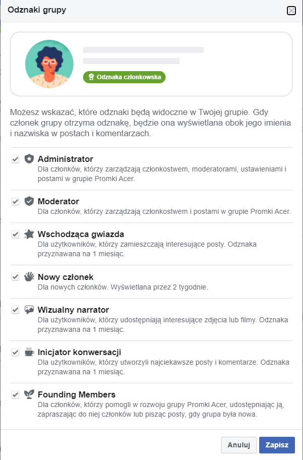Toggle the Moderator badge checkbox
Viewport: 303px width, 460px height.
[15, 201]
